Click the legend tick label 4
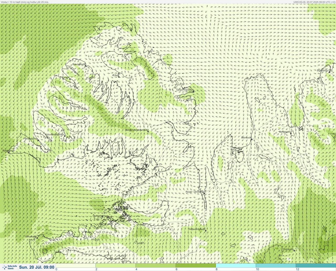Image resolution: width=336 pixels, height=271 pixels. pos(136,269)
